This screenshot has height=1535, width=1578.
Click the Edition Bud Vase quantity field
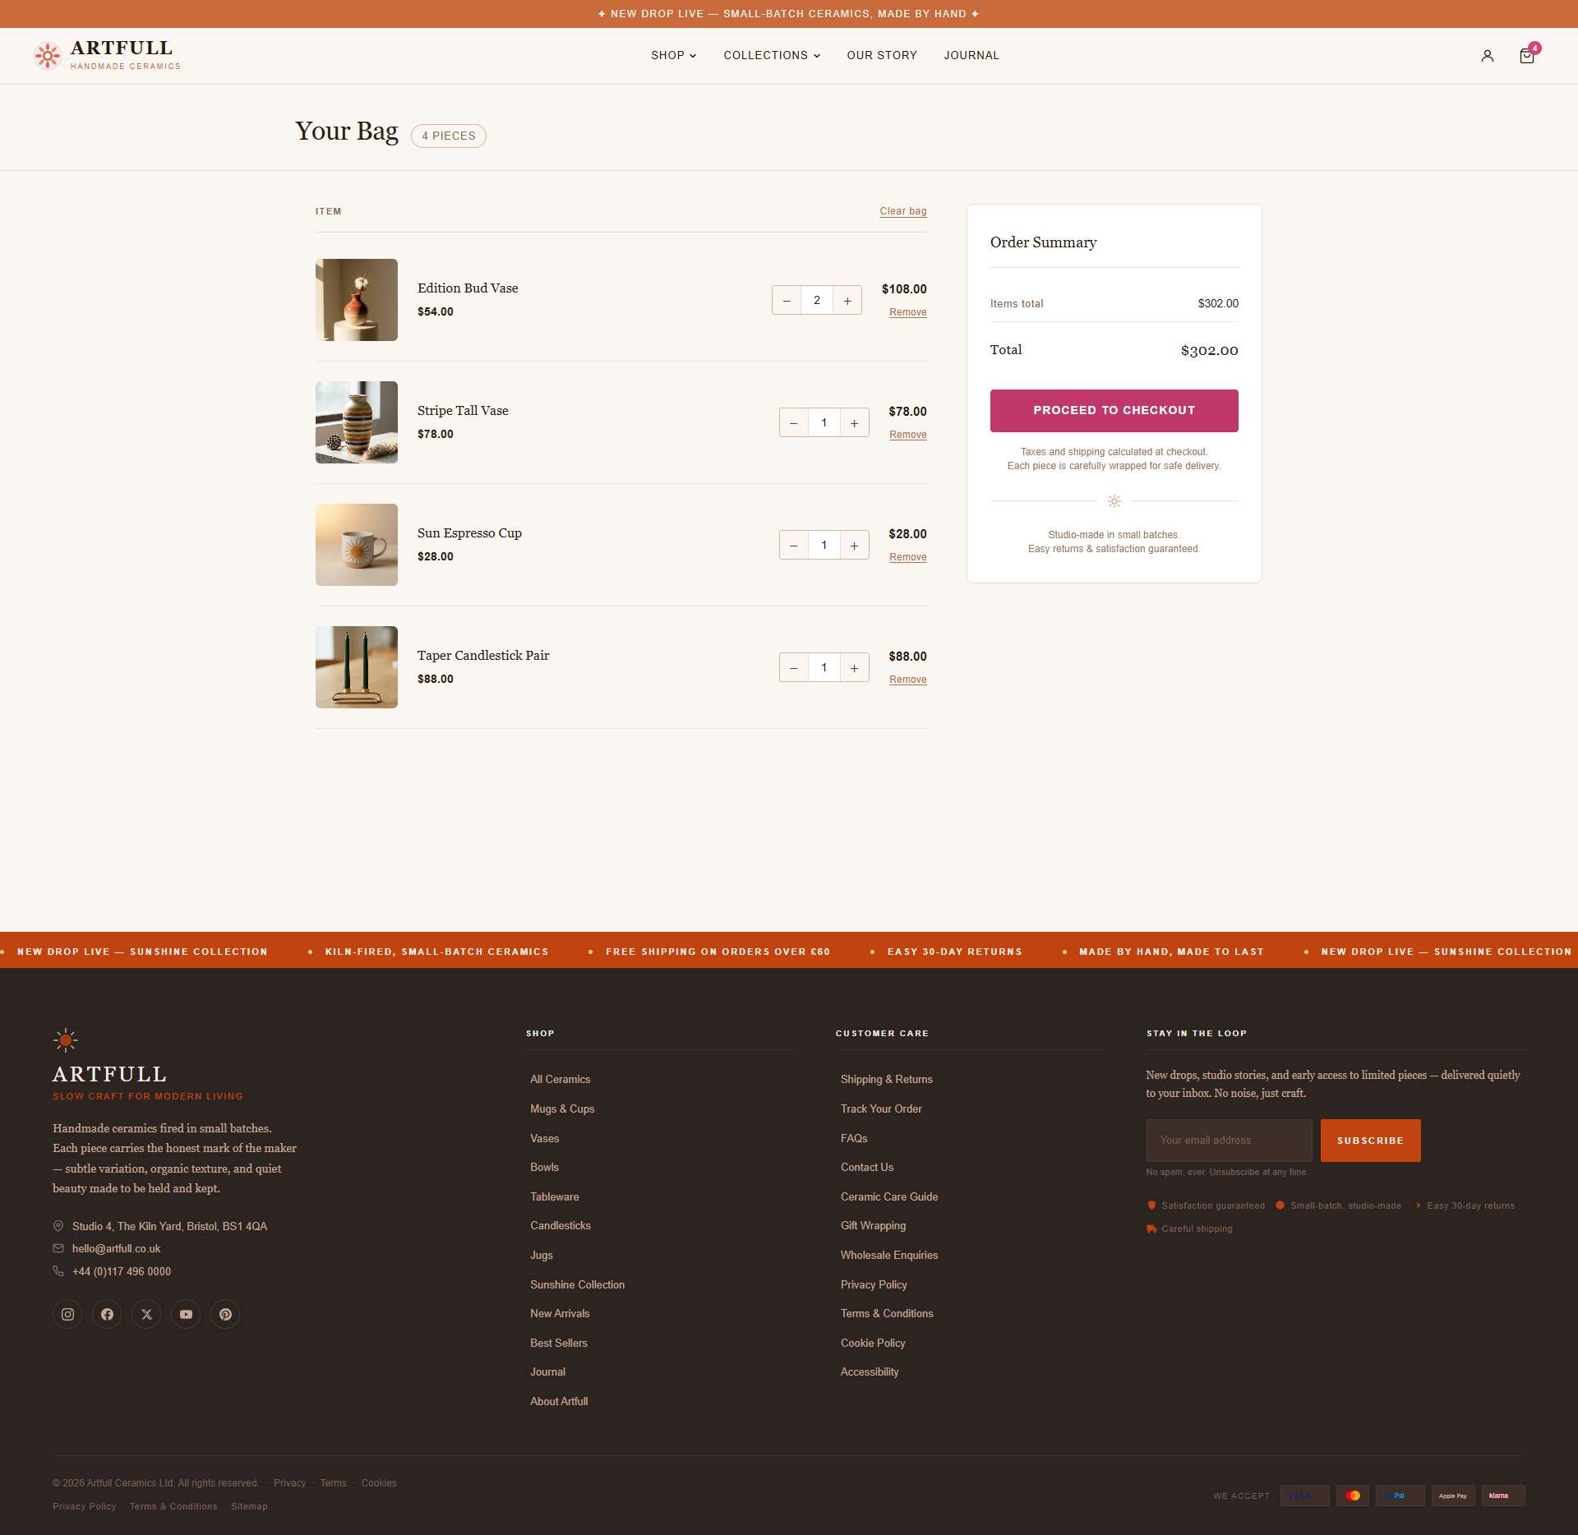(x=817, y=301)
